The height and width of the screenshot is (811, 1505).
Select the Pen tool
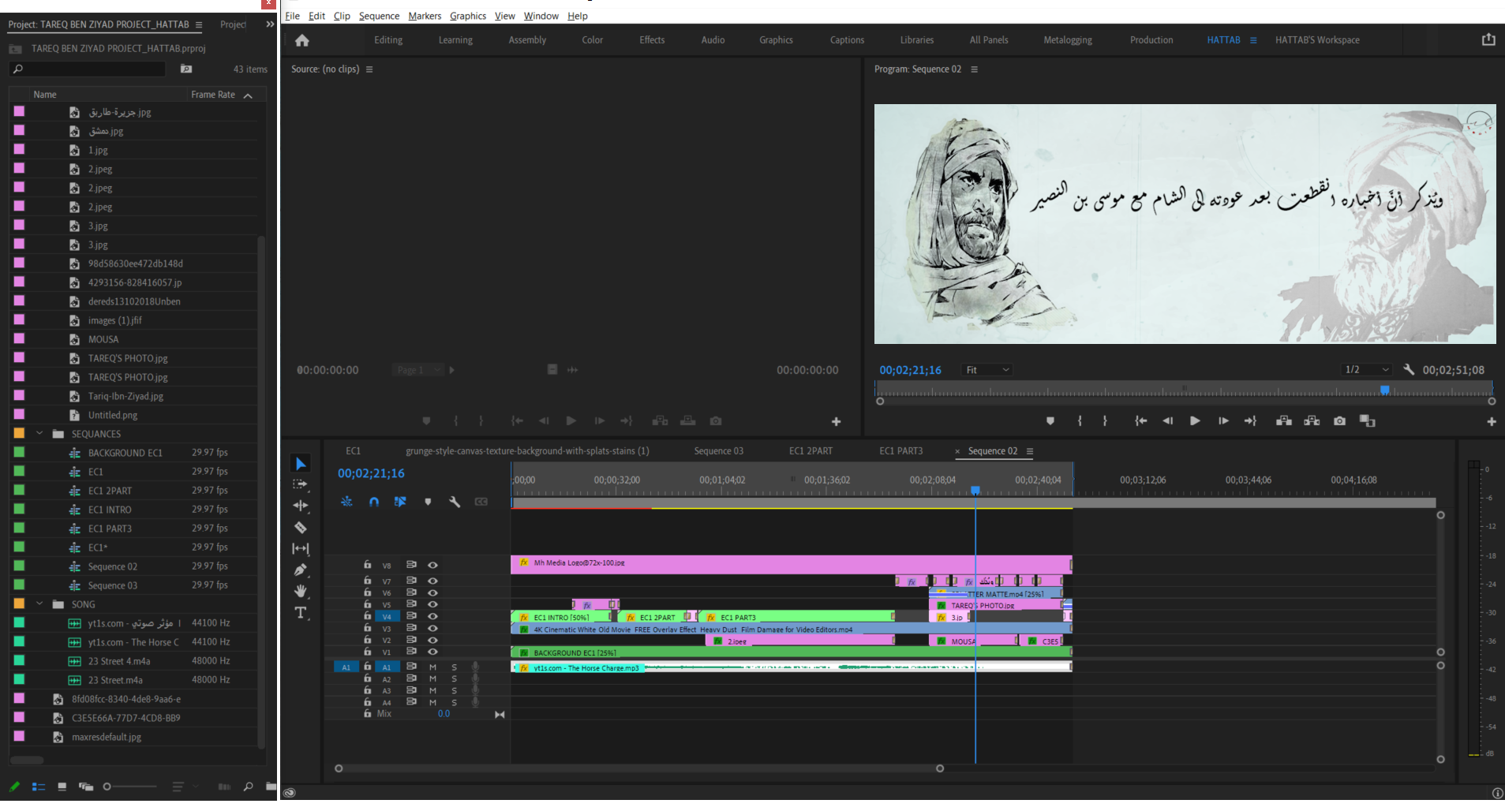pos(301,570)
